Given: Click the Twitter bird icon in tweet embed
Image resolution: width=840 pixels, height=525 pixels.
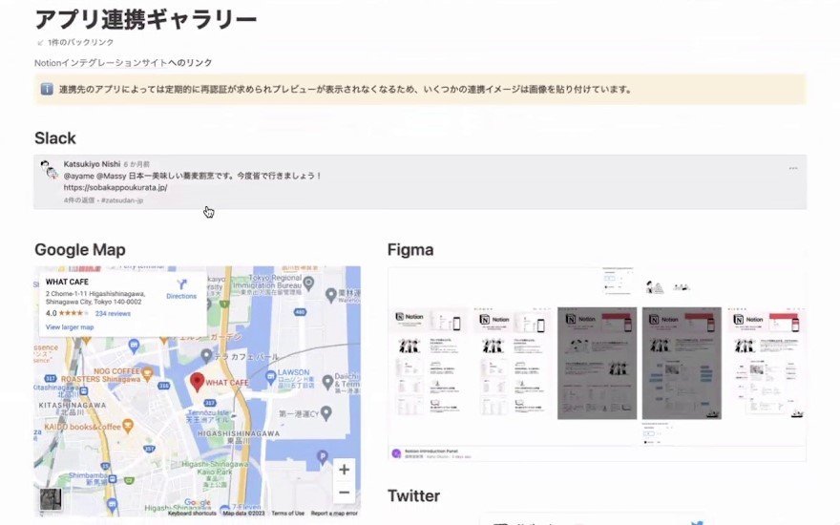Looking at the screenshot, I should pyautogui.click(x=697, y=522).
